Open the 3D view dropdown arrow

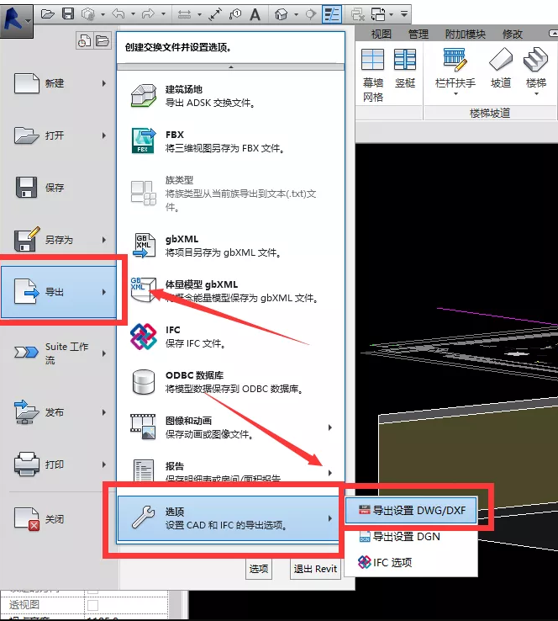click(x=296, y=14)
